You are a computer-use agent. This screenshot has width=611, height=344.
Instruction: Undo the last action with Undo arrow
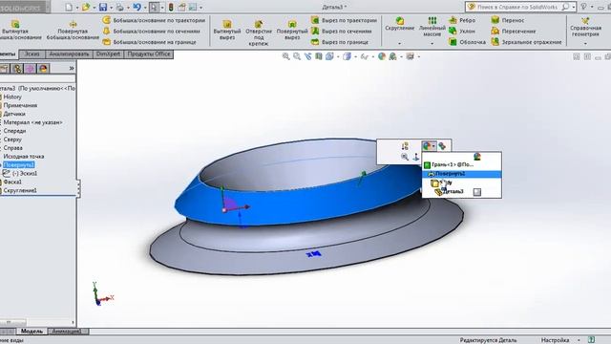[137, 7]
